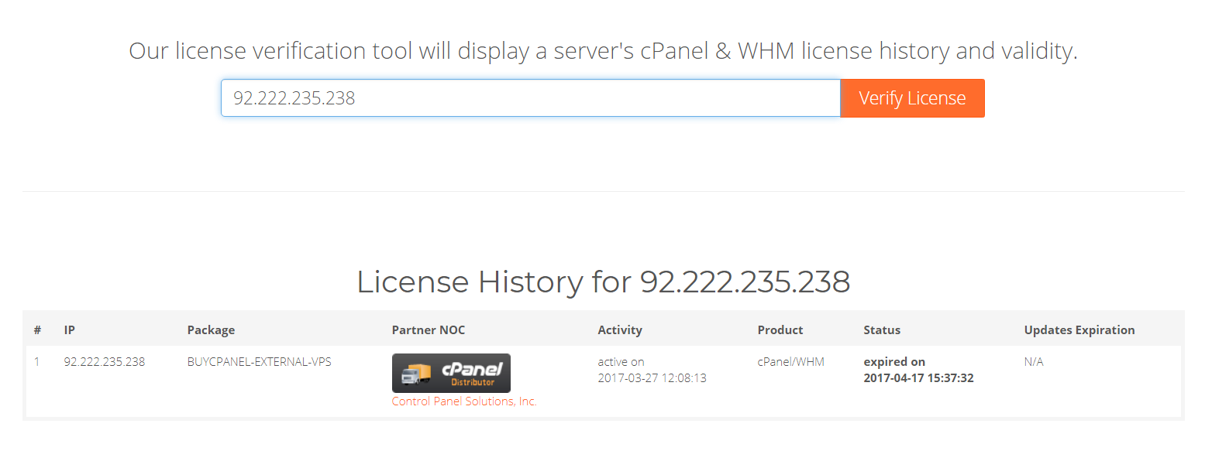The width and height of the screenshot is (1205, 461).
Task: Click the cPanel/WHM product cell
Action: tap(790, 362)
